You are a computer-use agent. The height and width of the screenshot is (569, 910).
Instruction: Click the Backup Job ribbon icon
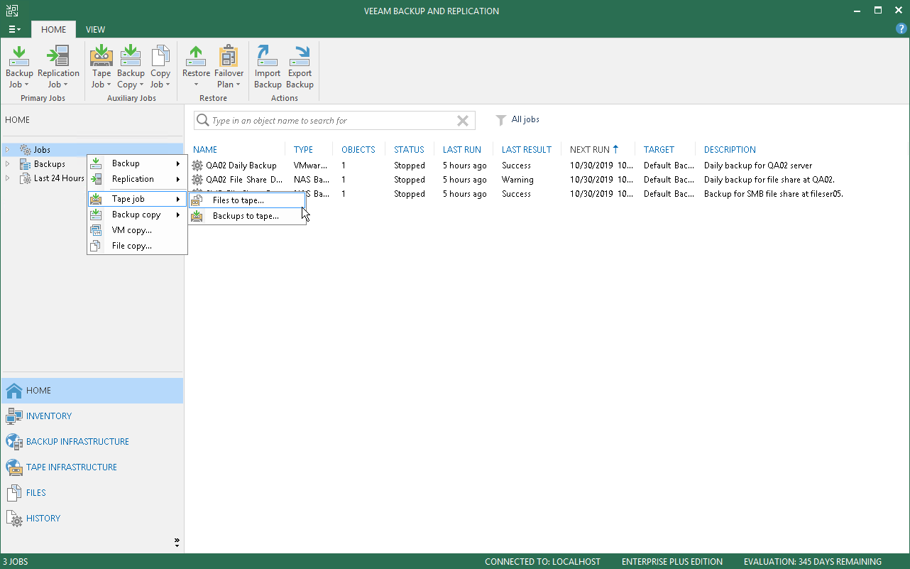19,66
